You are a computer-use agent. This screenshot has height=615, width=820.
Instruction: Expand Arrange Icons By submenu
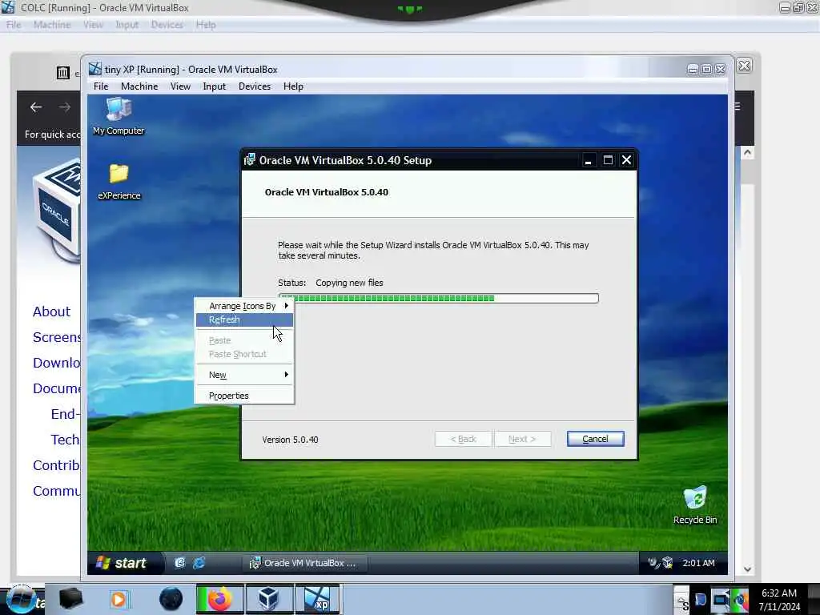(244, 306)
